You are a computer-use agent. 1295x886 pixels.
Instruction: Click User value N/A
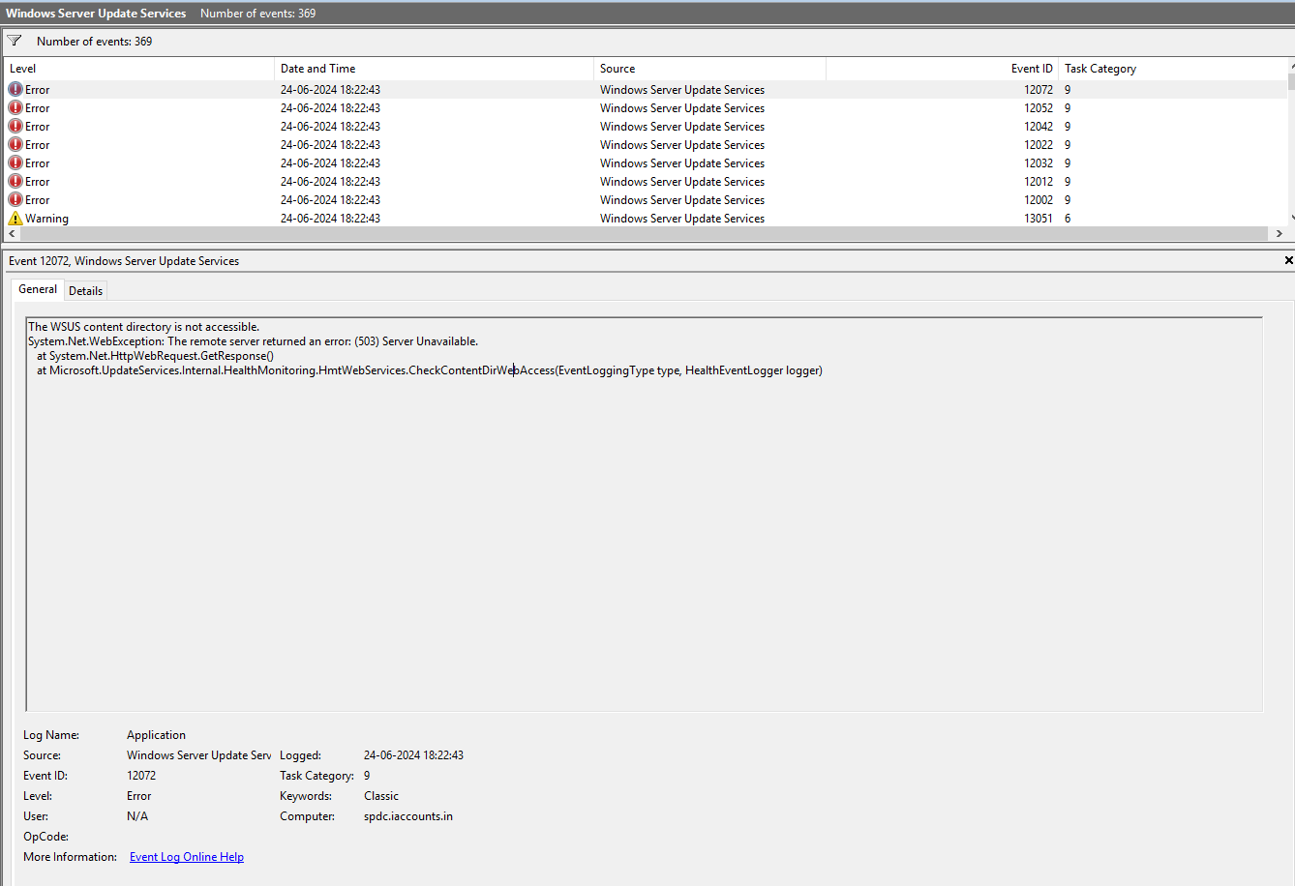137,816
